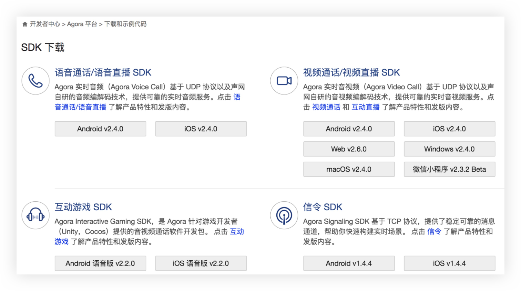Download the macOS v2.4.0 SDK
The height and width of the screenshot is (291, 521).
point(349,169)
